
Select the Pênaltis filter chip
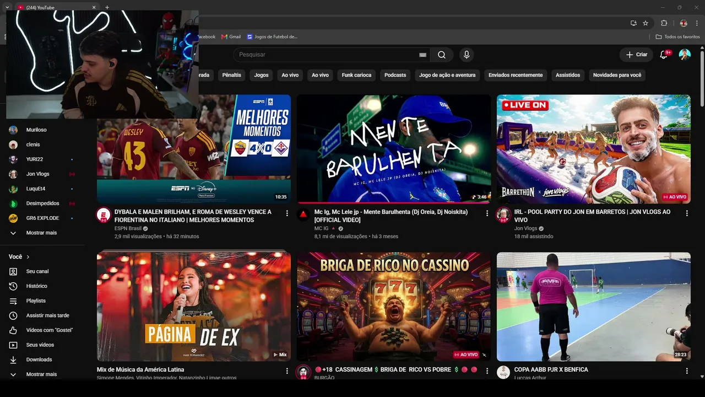[x=232, y=75]
